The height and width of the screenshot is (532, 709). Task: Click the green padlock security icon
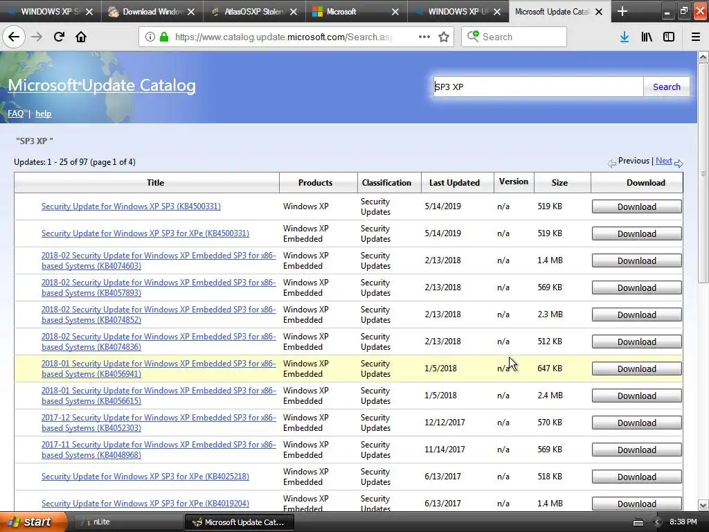[x=163, y=37]
